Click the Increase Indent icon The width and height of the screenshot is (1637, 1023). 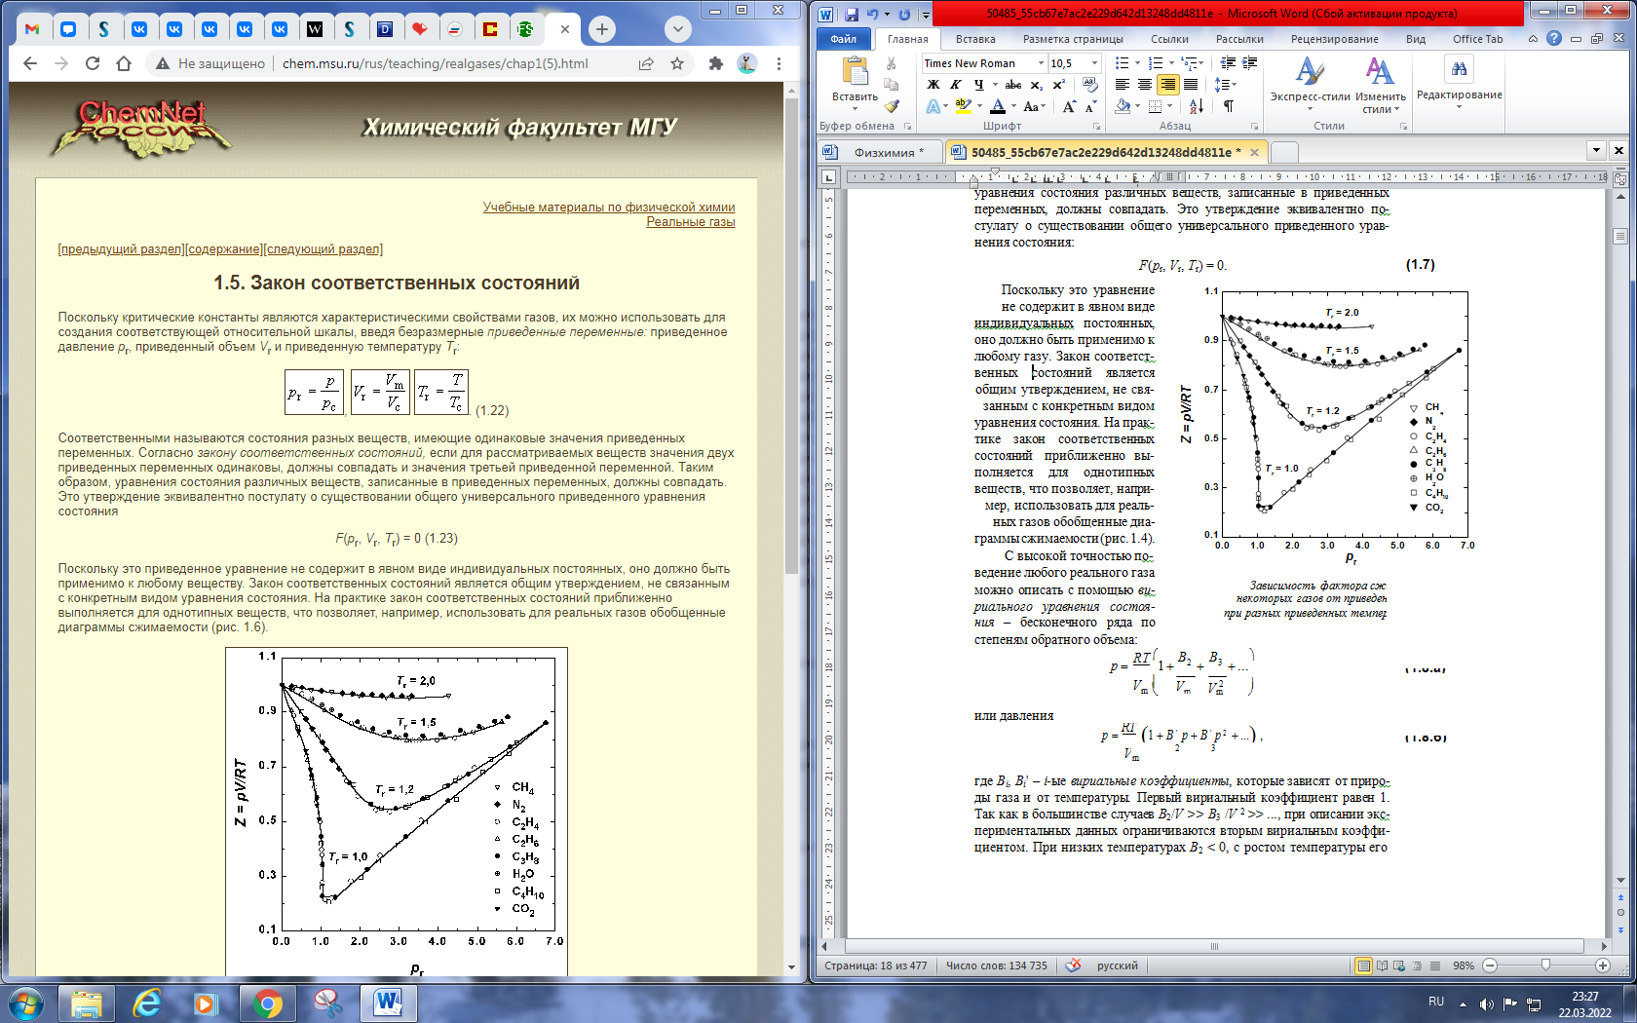tap(1249, 63)
